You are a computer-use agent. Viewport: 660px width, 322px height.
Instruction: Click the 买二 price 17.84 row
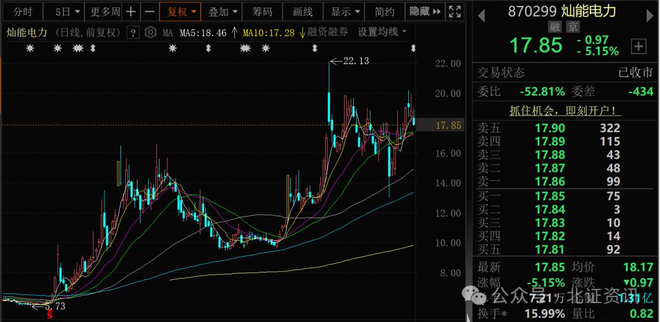point(565,210)
